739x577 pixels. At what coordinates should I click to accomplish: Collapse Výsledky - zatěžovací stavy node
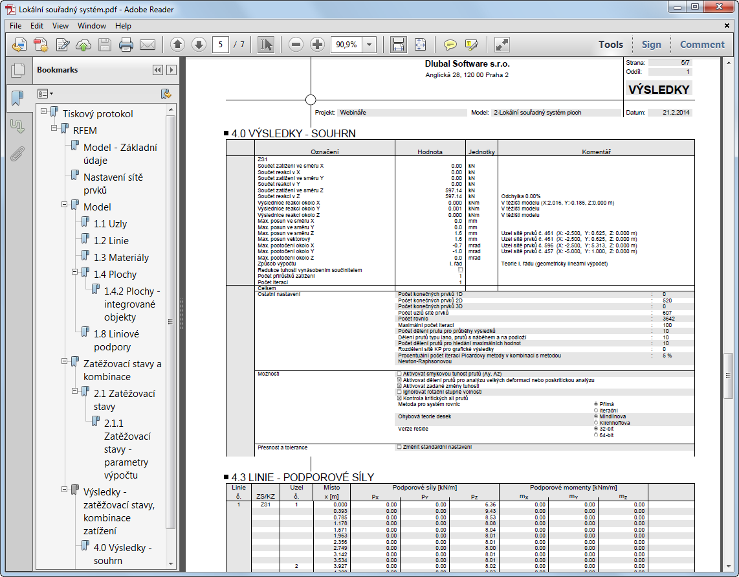65,489
